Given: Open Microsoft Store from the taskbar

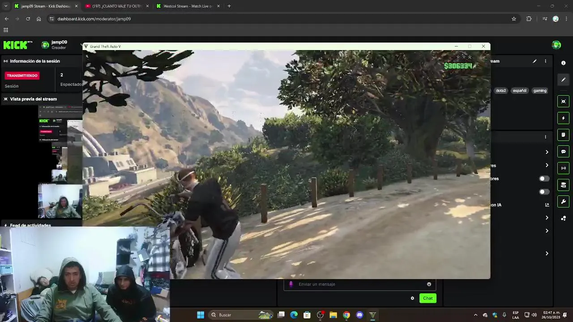Looking at the screenshot, I should pos(307,315).
